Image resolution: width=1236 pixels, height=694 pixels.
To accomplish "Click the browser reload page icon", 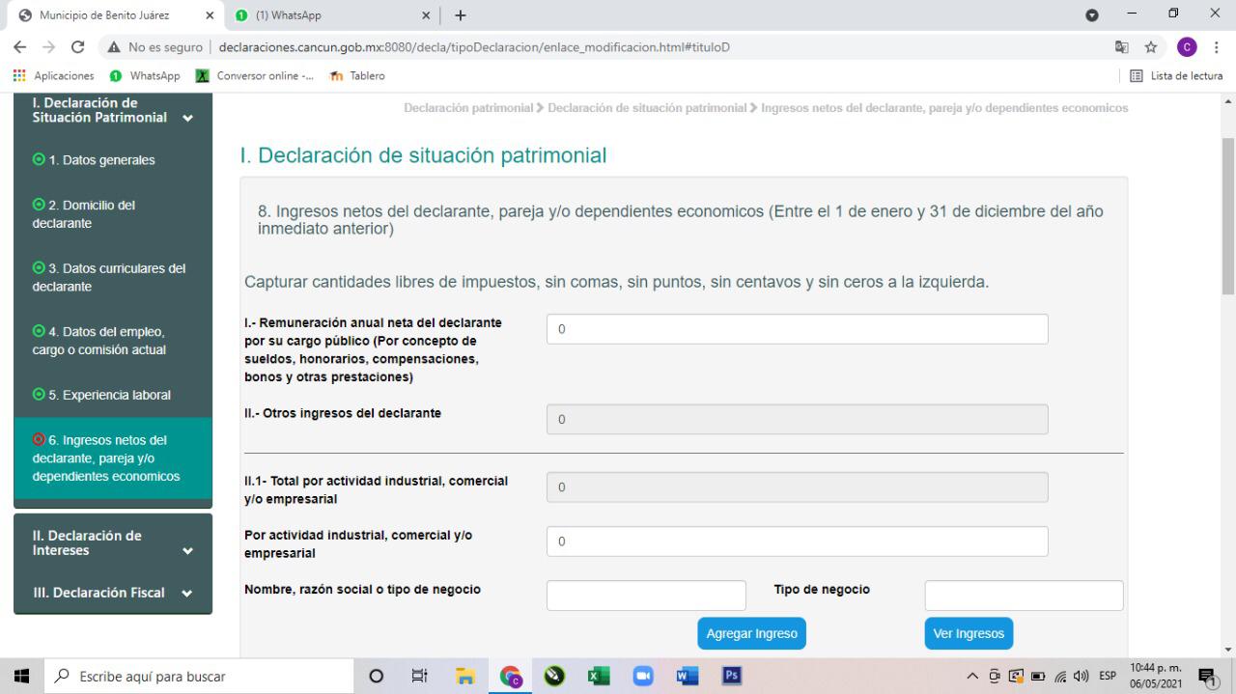I will 77,47.
